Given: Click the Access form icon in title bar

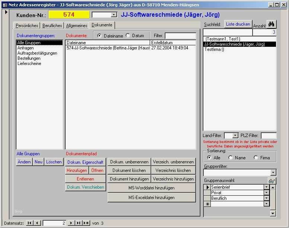Looking at the screenshot, I should (x=5, y=5).
